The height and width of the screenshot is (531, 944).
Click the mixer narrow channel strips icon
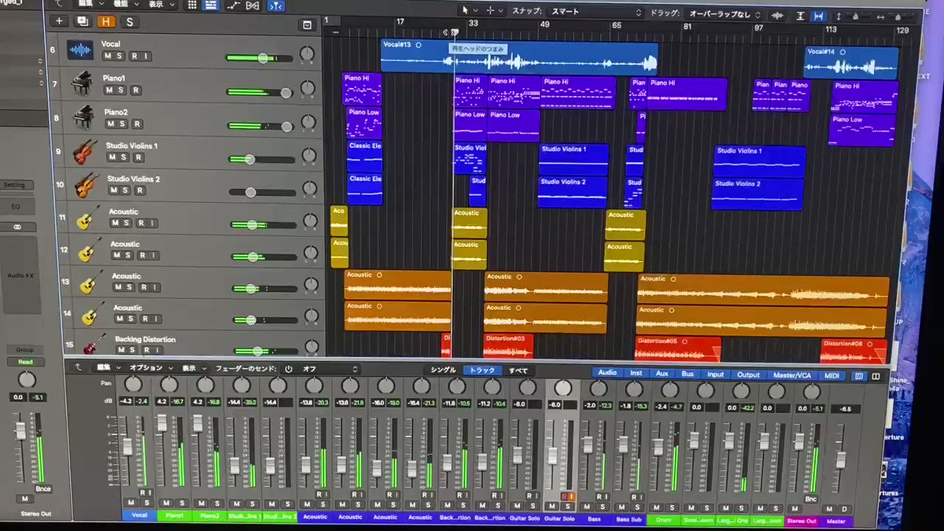coord(858,376)
